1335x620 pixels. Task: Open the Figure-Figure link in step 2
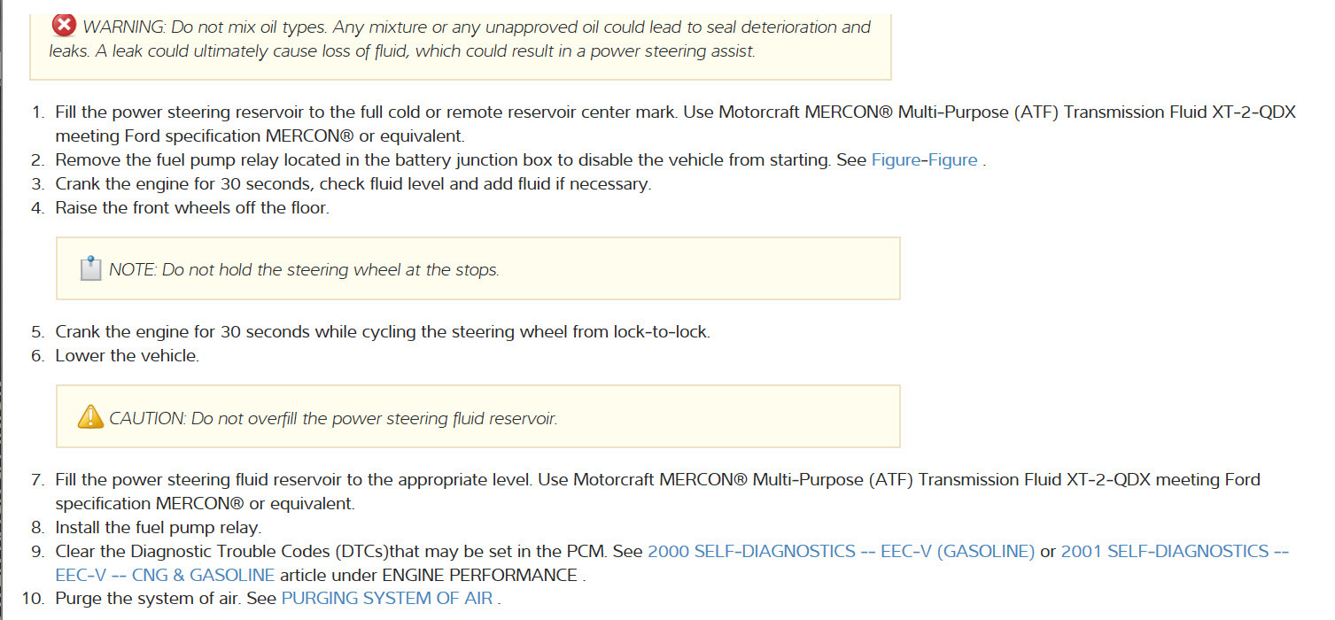click(924, 160)
